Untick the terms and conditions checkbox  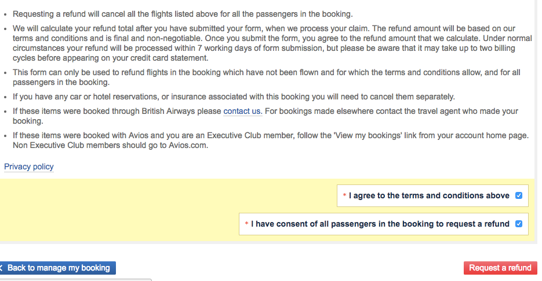pyautogui.click(x=519, y=195)
